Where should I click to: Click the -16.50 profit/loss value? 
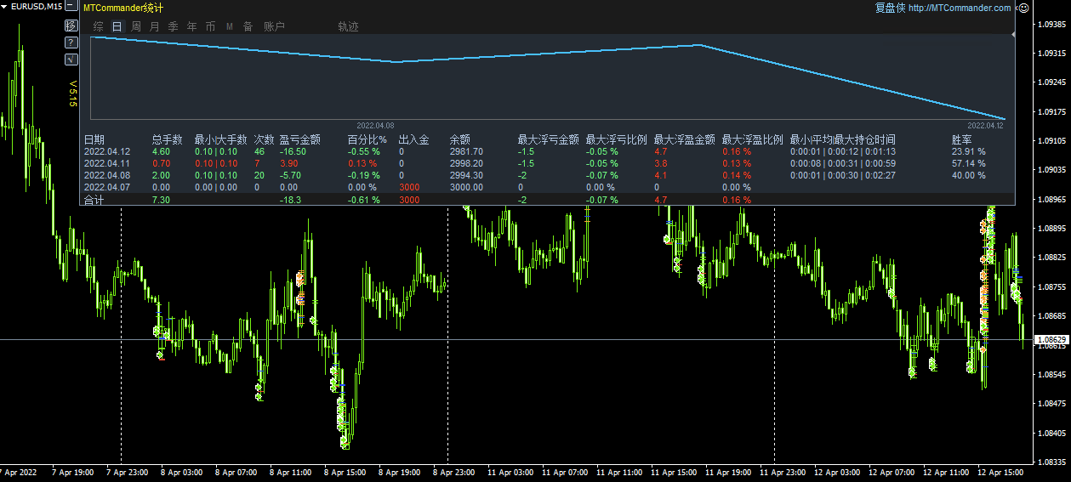293,151
